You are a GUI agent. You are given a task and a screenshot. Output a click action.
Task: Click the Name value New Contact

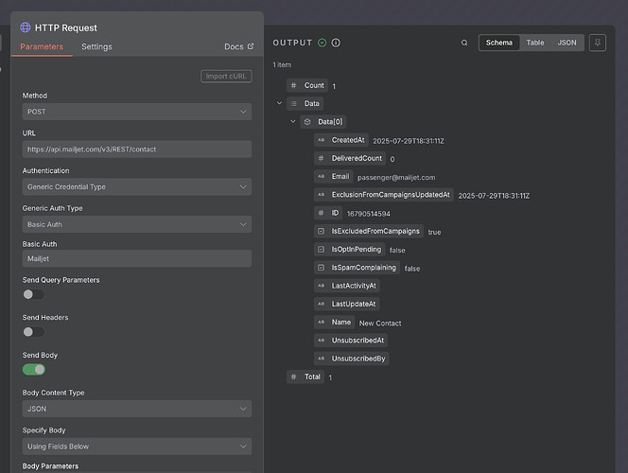tap(380, 324)
